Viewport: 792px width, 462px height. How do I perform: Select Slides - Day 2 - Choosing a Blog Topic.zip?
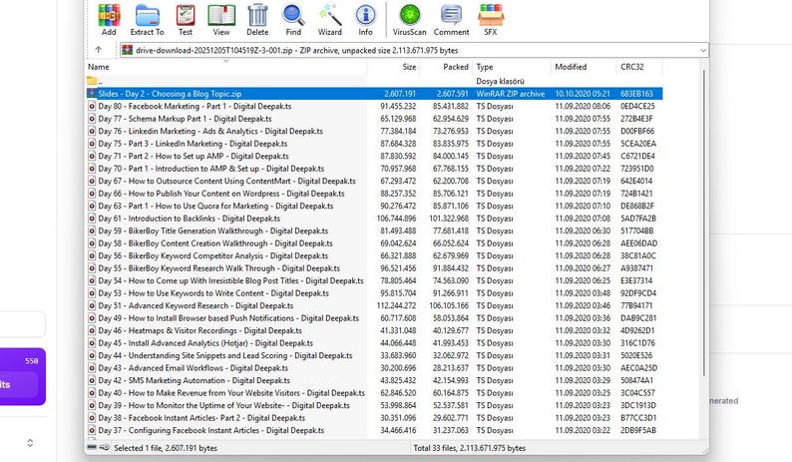[374, 94]
